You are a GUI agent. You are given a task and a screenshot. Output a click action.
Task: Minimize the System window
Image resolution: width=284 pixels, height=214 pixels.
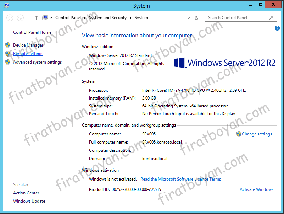coord(251,4)
